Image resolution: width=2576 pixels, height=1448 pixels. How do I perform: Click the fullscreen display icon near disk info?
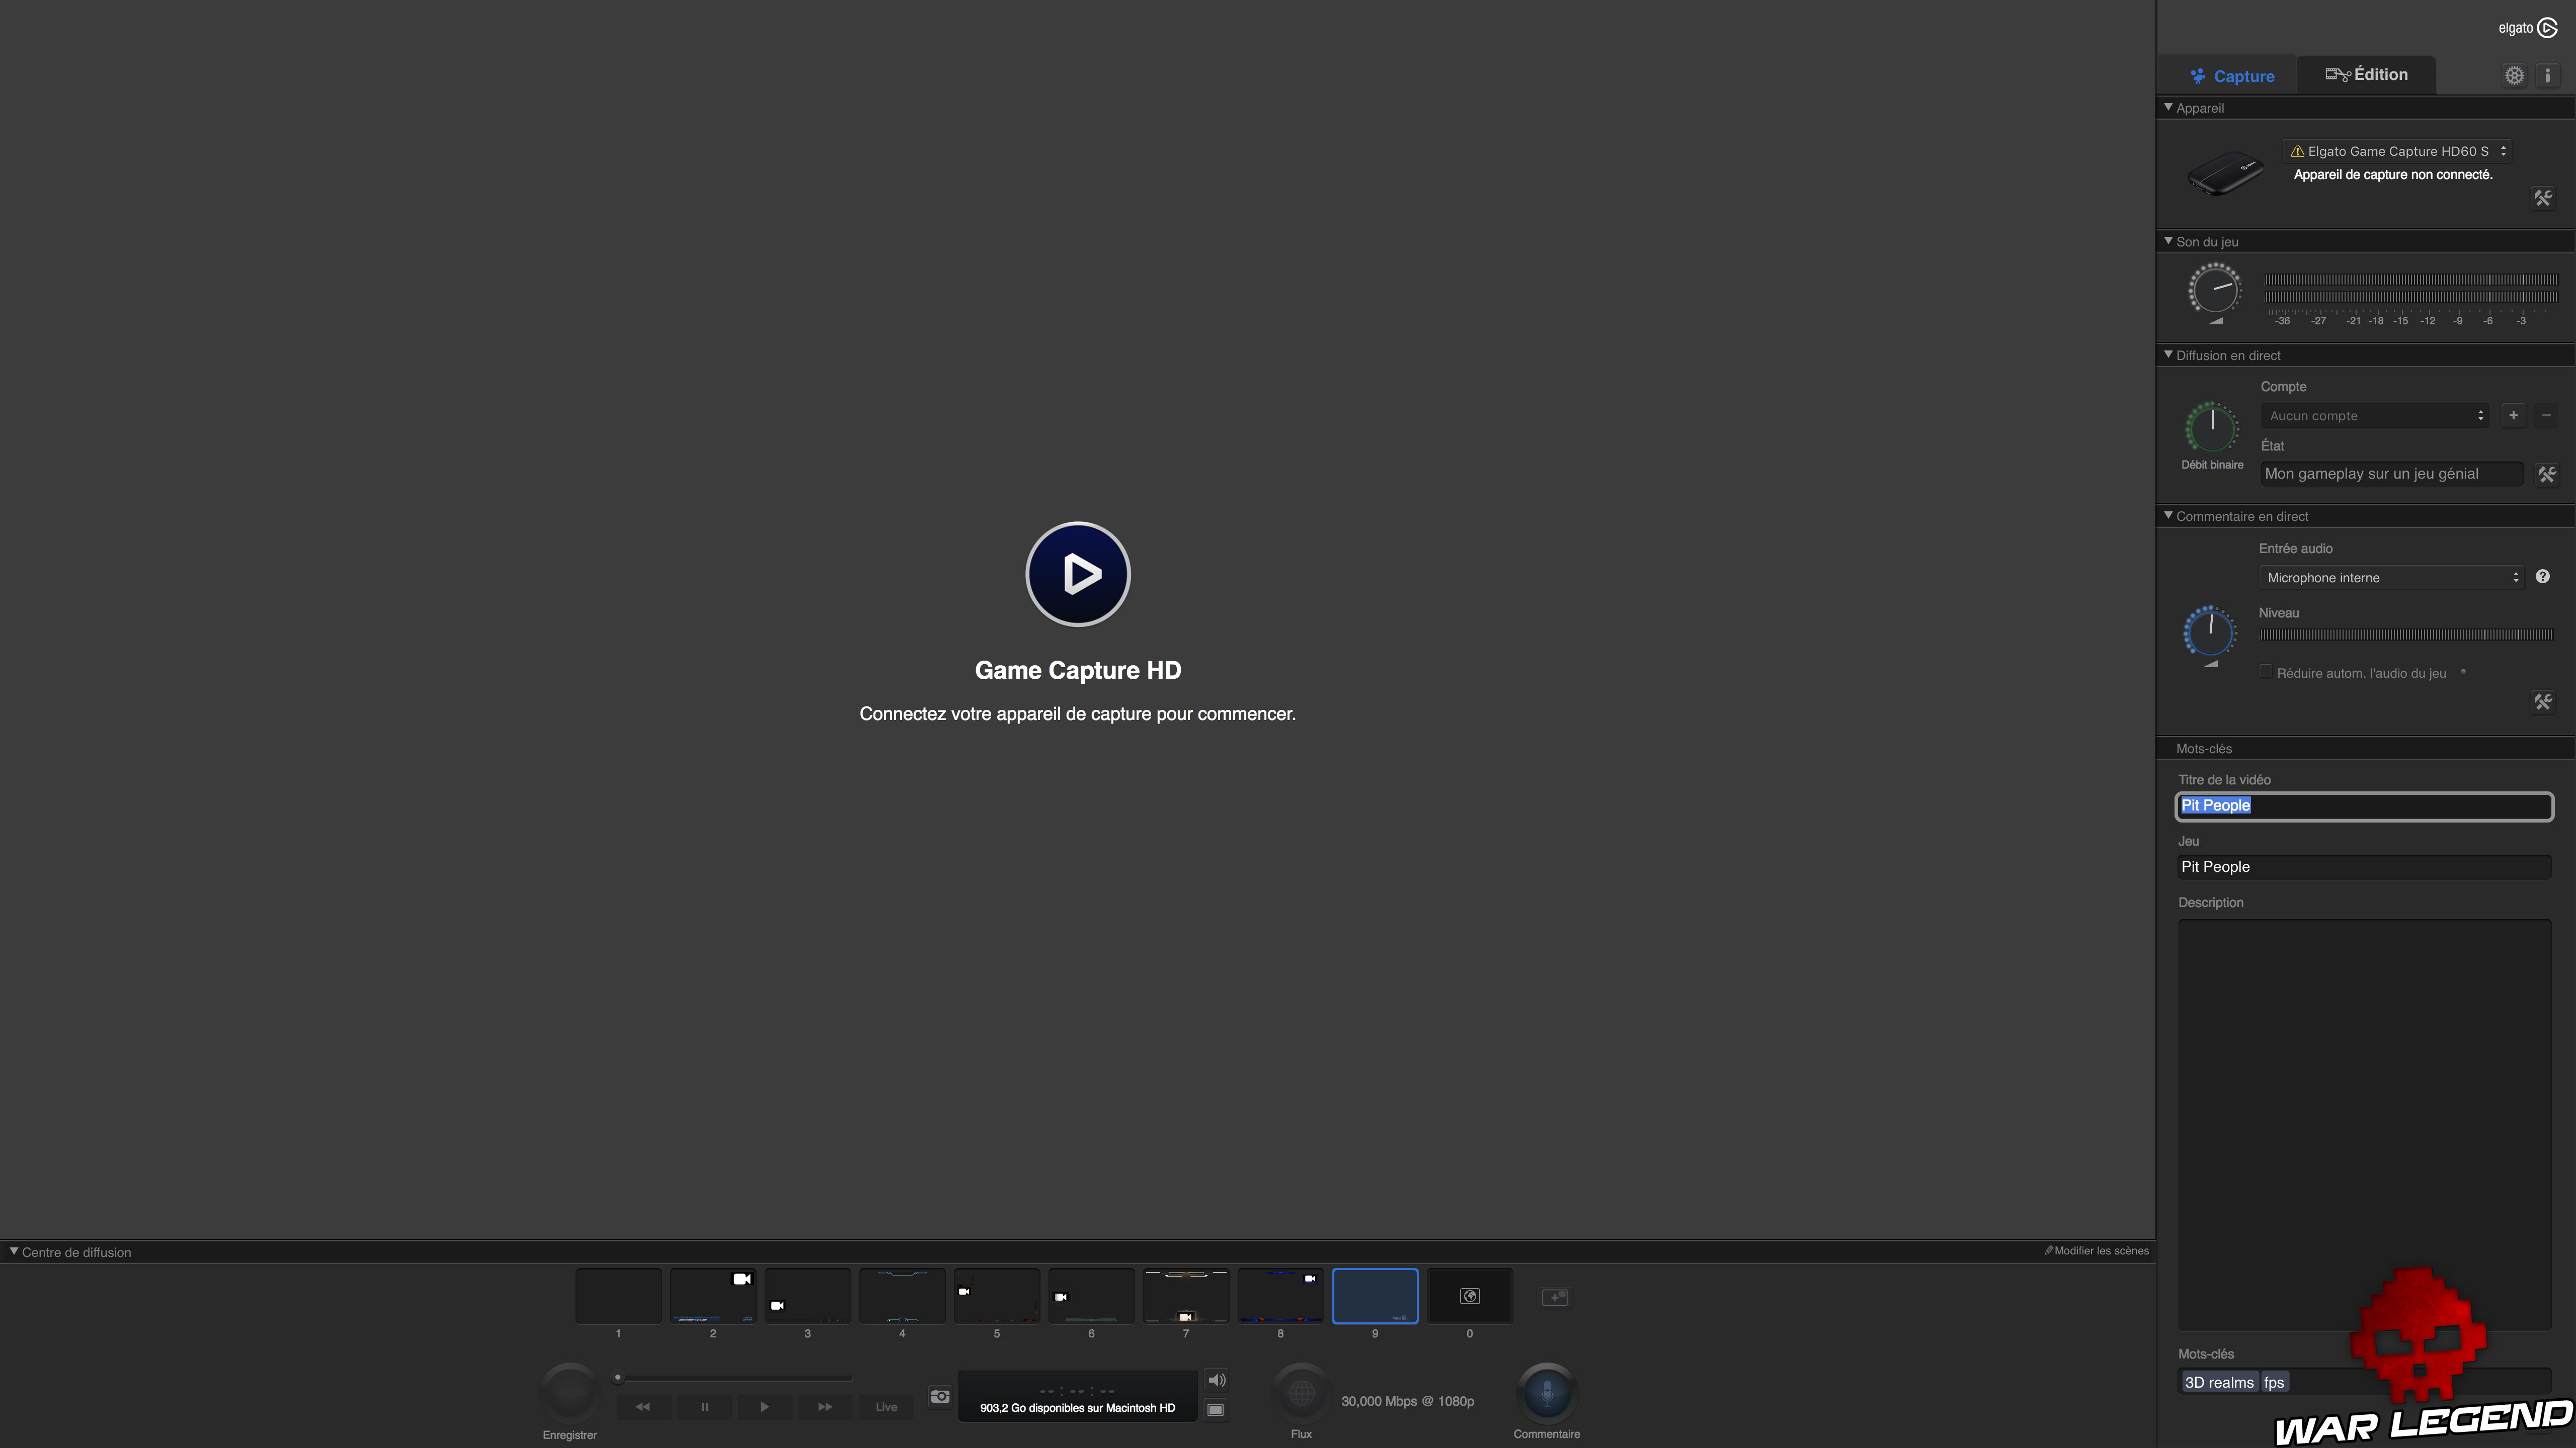pyautogui.click(x=1216, y=1409)
